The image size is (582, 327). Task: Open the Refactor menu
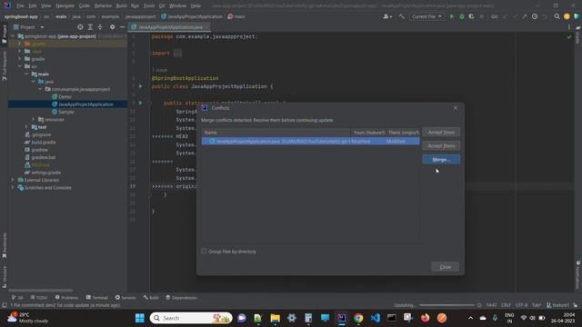103,5
